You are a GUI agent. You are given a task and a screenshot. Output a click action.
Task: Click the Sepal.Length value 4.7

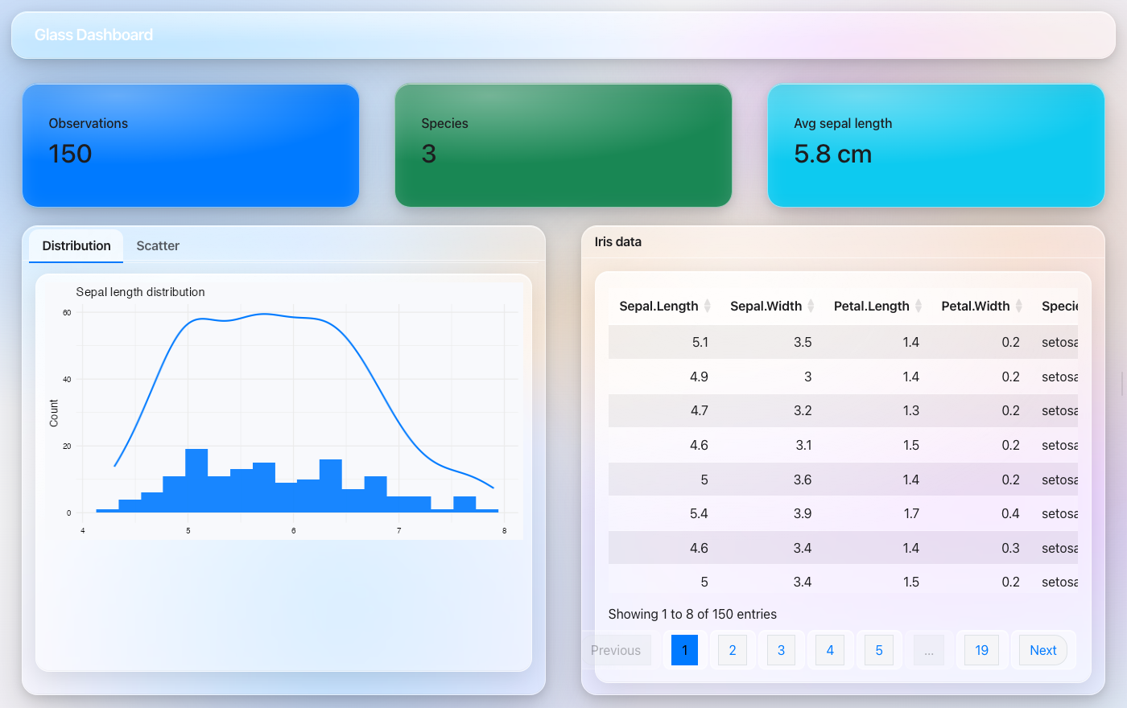[x=699, y=410]
